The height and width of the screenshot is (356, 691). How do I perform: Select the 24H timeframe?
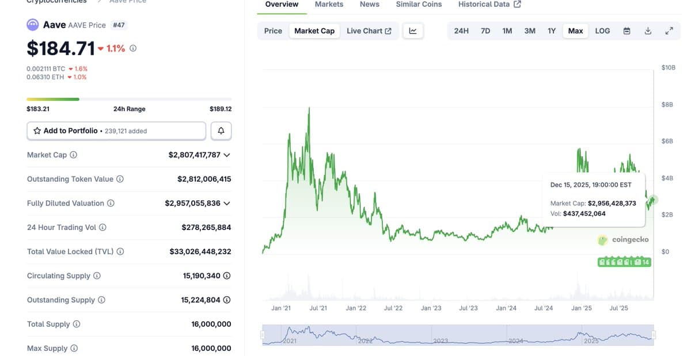tap(461, 30)
